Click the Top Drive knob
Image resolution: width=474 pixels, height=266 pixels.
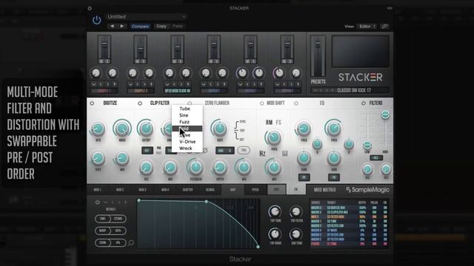tap(275, 234)
